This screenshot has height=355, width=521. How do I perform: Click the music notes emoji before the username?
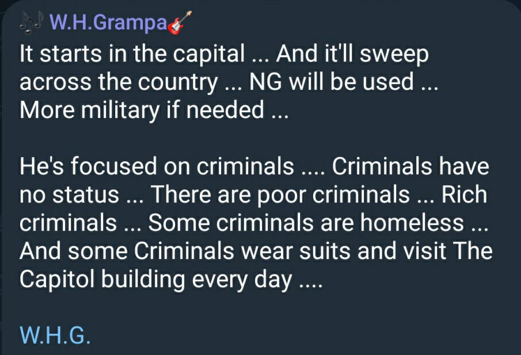[33, 24]
